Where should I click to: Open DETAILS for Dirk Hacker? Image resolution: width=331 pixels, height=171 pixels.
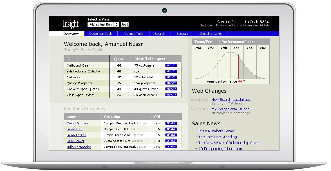tap(171, 141)
